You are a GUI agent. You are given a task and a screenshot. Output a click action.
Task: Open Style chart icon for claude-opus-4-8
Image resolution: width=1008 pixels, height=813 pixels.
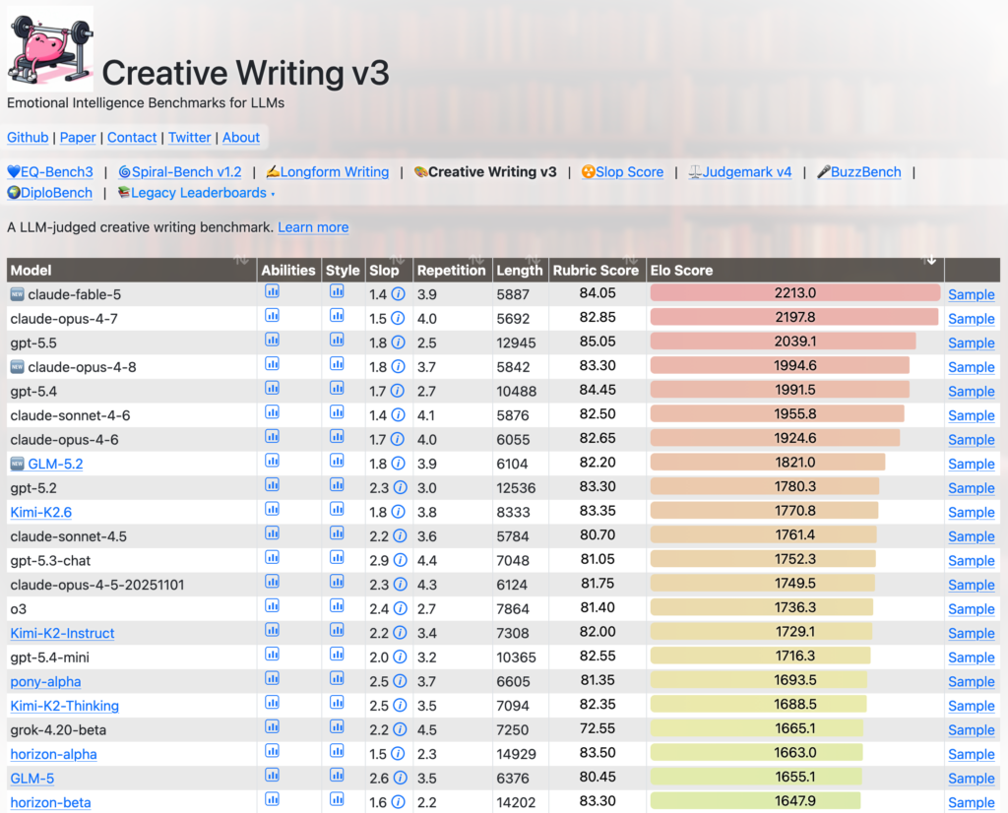click(x=337, y=364)
